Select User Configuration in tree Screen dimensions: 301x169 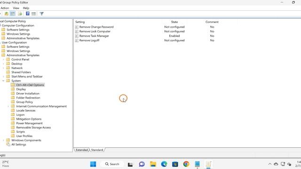[x=15, y=43]
